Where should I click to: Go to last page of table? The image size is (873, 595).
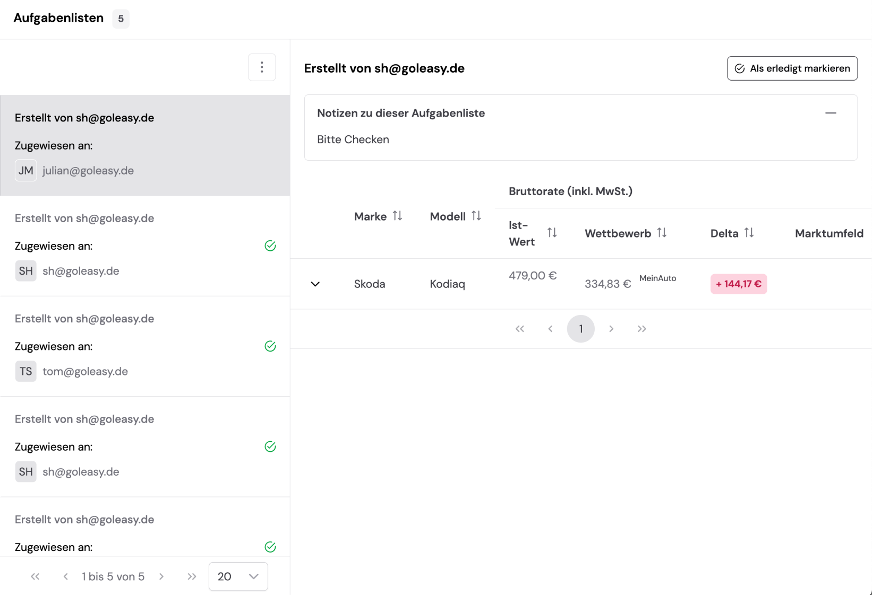click(641, 329)
